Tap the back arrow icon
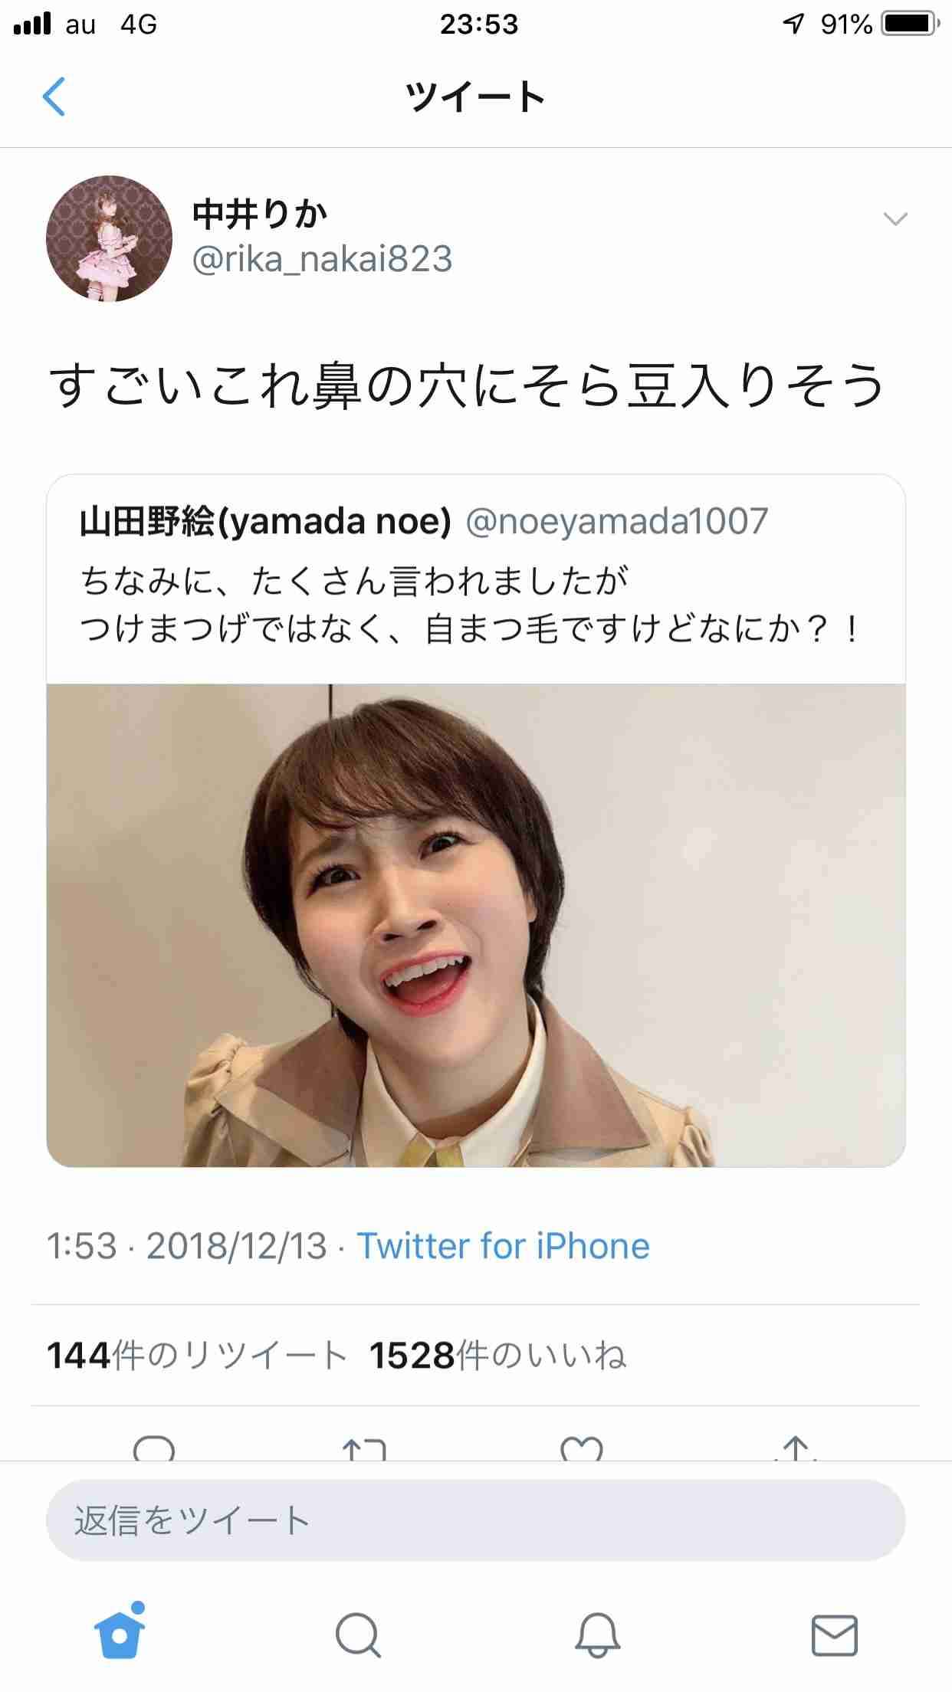The image size is (952, 1692). [54, 97]
